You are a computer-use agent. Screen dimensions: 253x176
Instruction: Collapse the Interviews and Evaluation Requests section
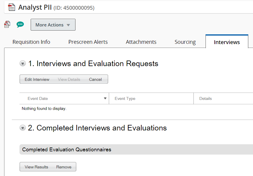coord(23,63)
